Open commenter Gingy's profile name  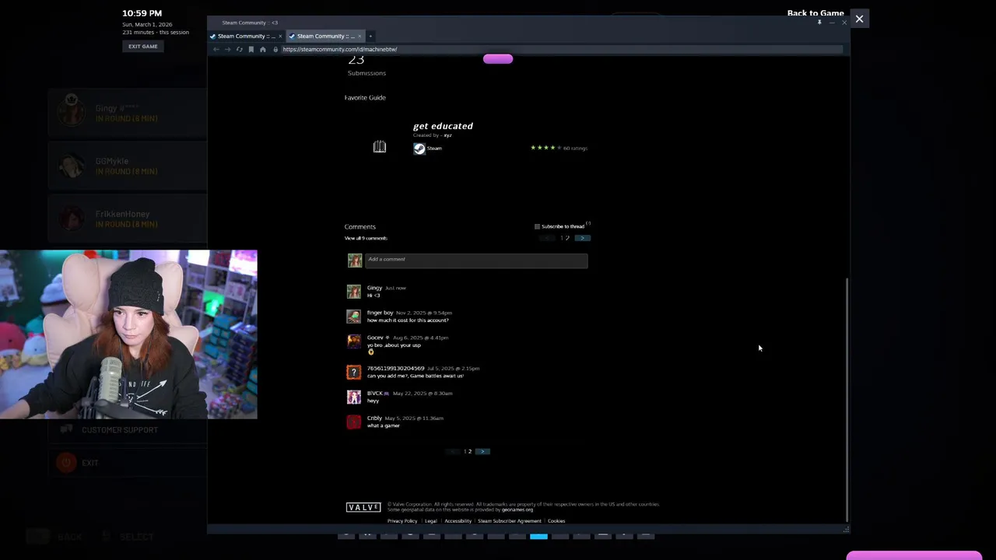coord(374,288)
